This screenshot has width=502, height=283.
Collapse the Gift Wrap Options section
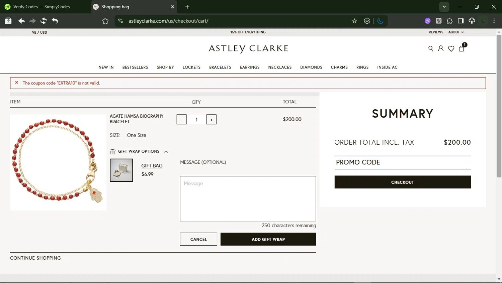(x=139, y=151)
